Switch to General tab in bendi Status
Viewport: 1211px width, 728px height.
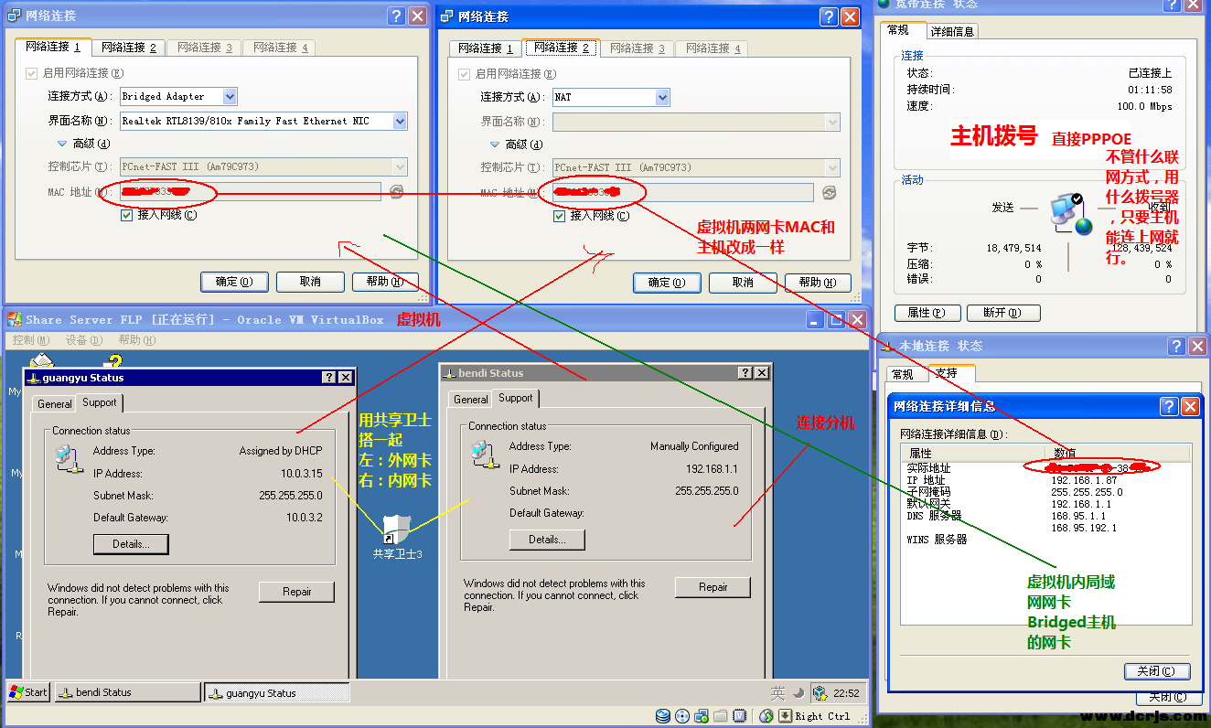471,399
